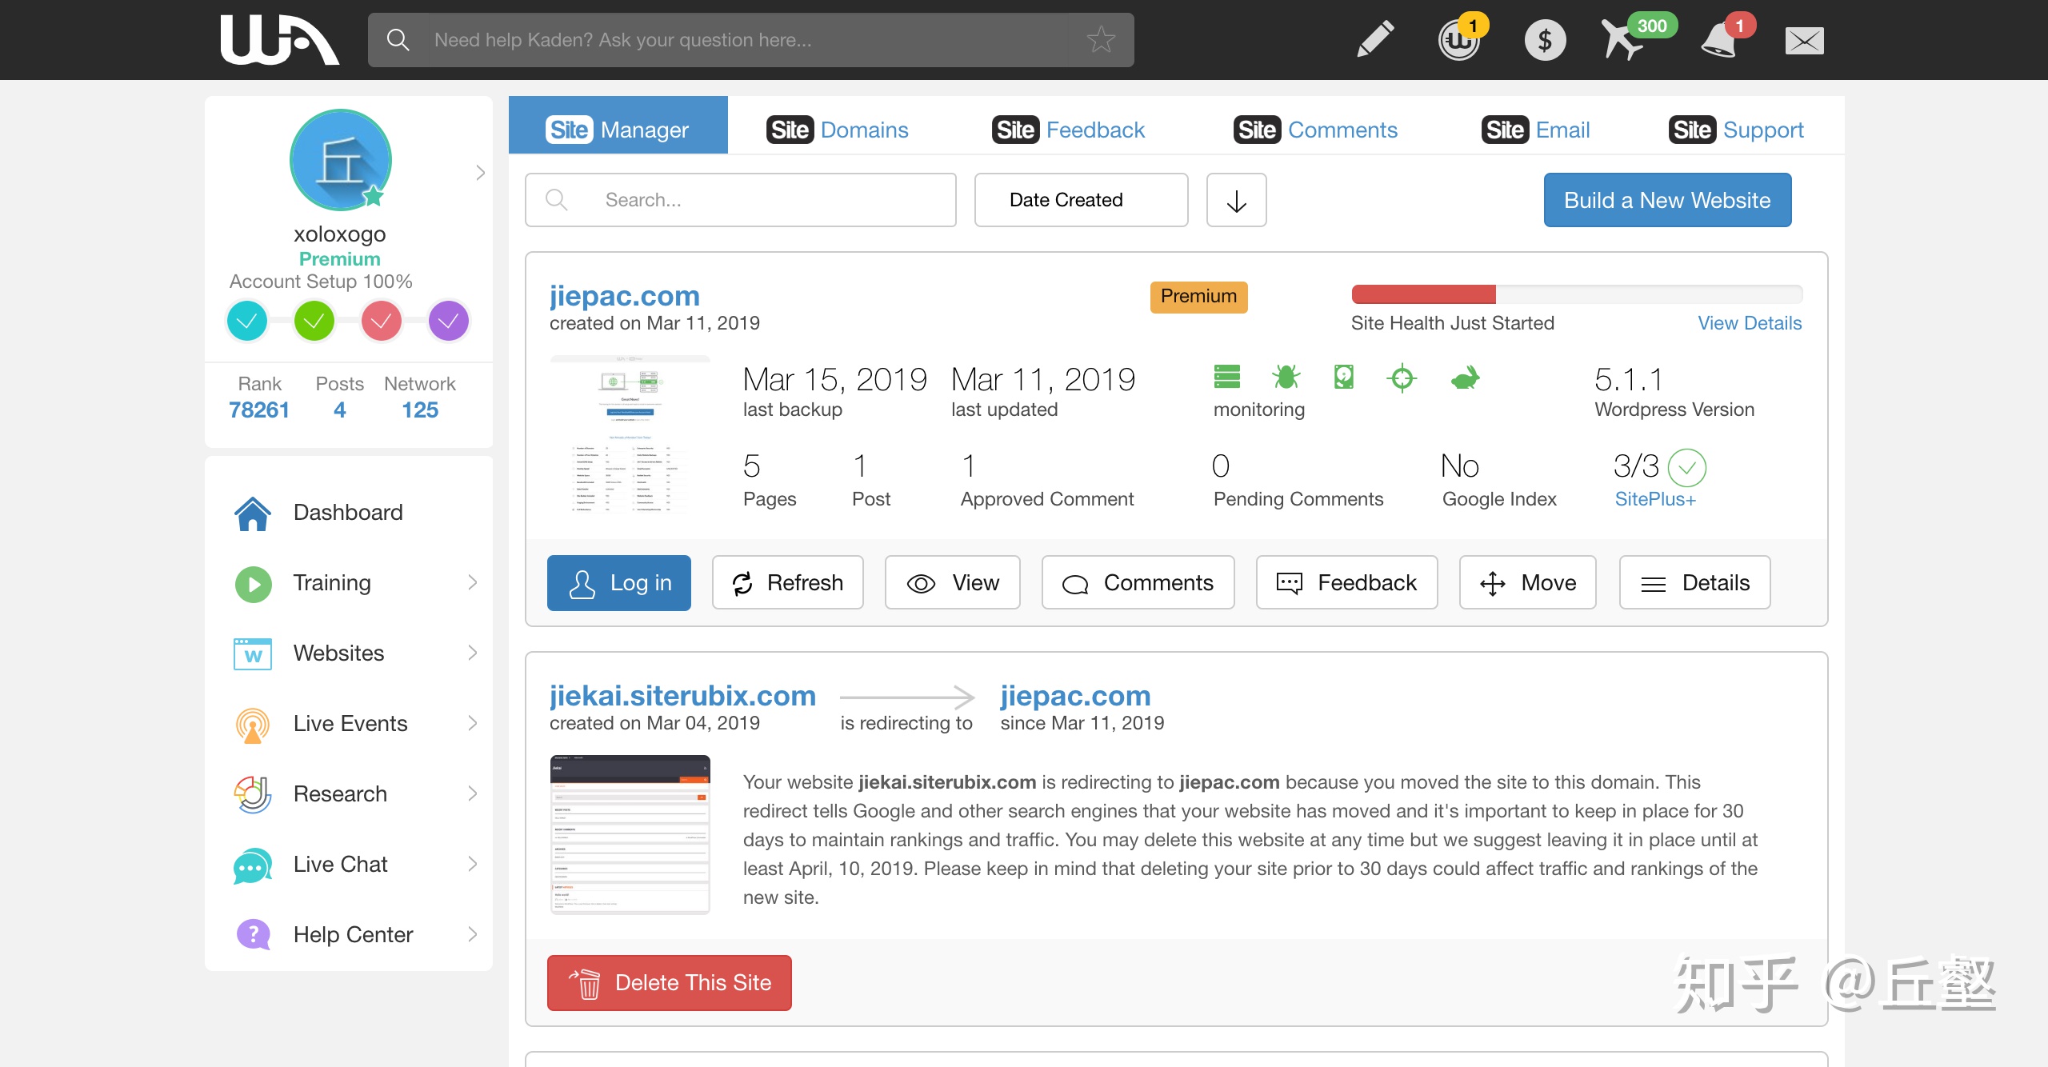Click the Wealthy Affiliate logo
This screenshot has height=1067, width=2048.
pyautogui.click(x=279, y=40)
